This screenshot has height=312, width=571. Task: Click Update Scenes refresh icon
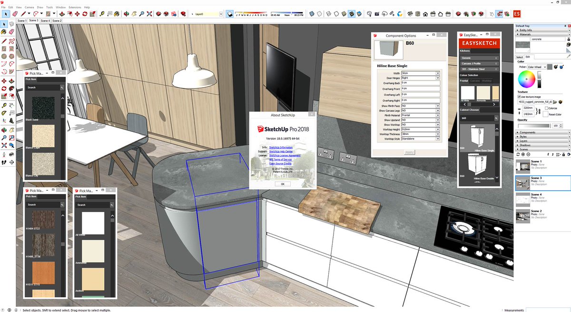pyautogui.click(x=518, y=154)
